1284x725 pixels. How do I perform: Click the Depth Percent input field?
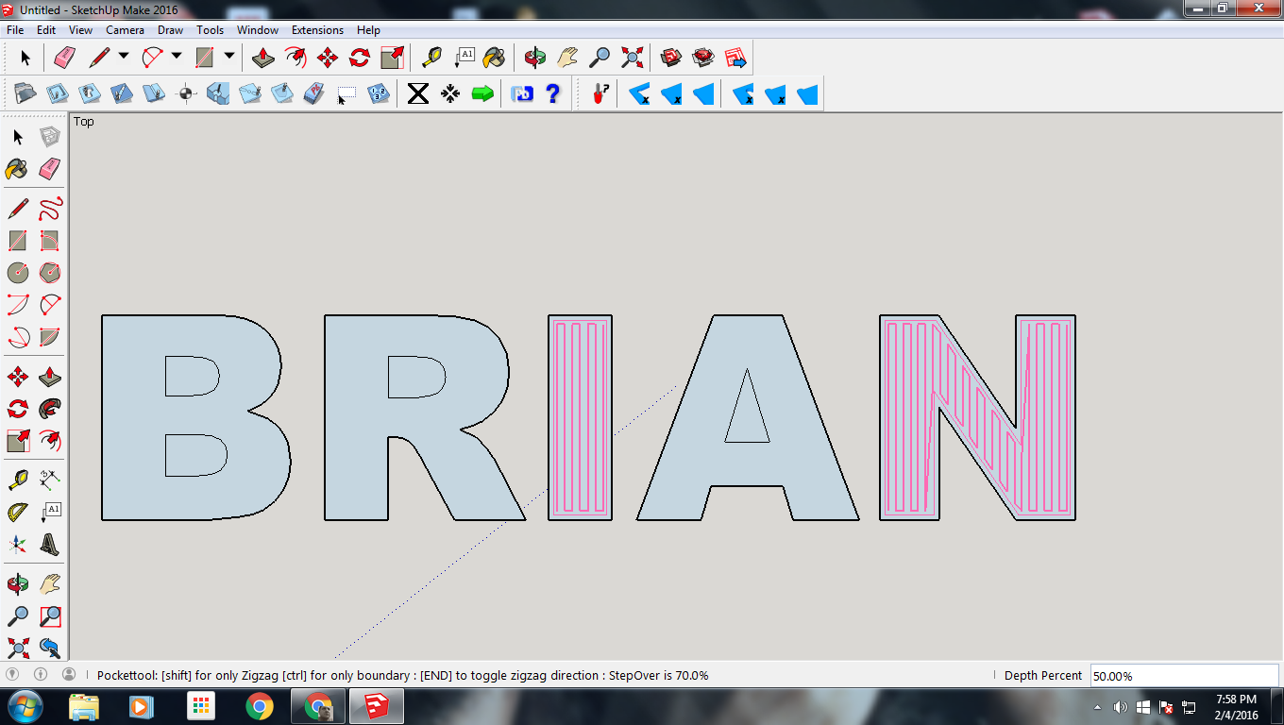tap(1183, 676)
